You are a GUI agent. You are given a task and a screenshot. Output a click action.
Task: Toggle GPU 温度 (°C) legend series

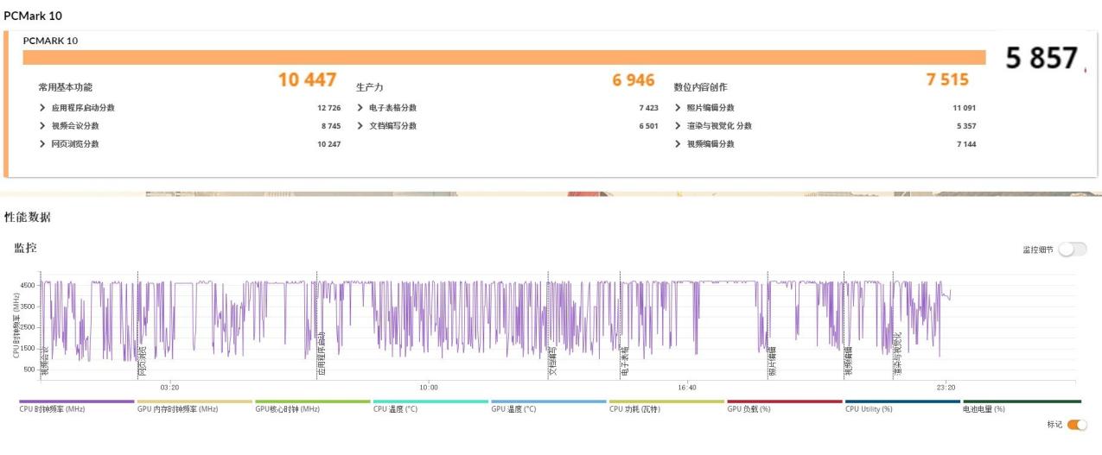click(x=548, y=406)
